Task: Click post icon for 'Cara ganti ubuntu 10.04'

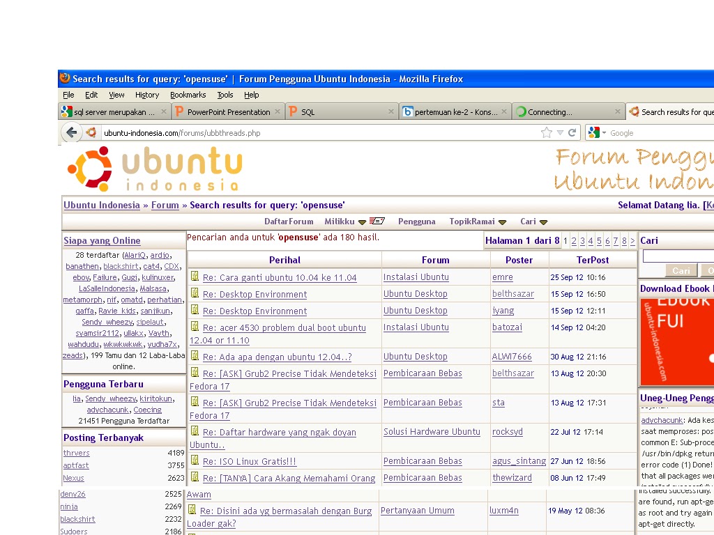Action: click(195, 276)
